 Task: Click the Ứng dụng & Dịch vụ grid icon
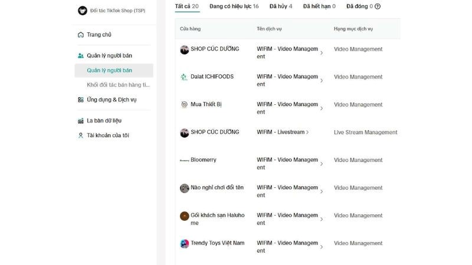tap(81, 100)
